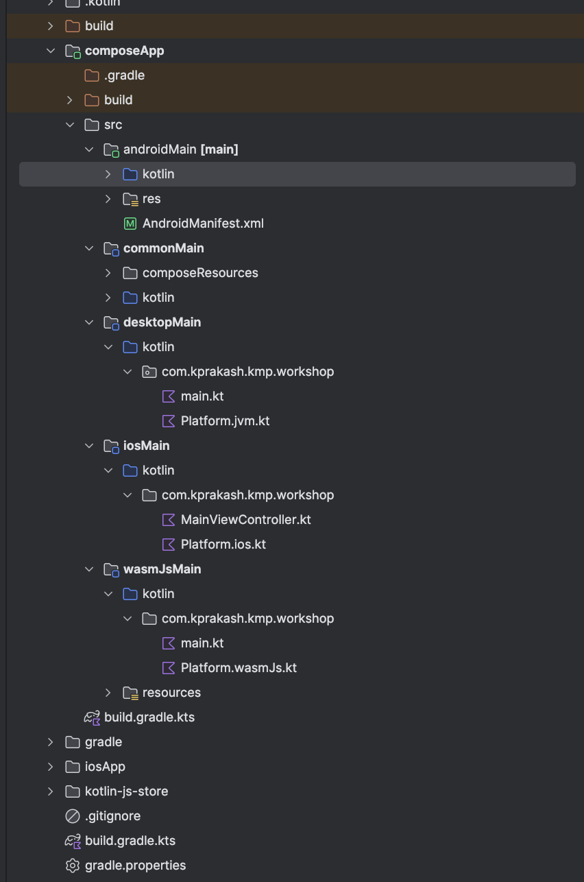This screenshot has height=882, width=584.
Task: Select the 'kotlin' label under commonMain
Action: point(158,298)
